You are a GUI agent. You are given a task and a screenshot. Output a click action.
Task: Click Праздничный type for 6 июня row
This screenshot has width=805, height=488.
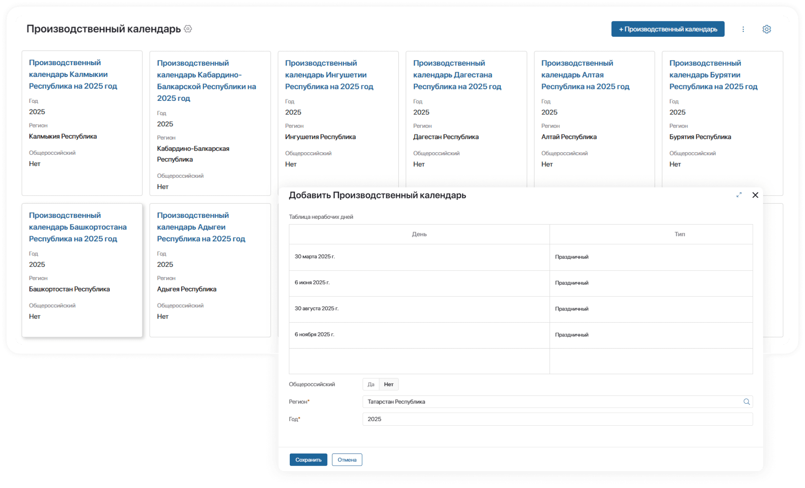(572, 283)
